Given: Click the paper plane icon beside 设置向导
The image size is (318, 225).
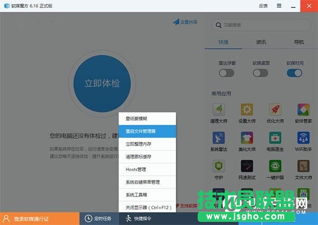Looking at the screenshot, I should 176,22.
